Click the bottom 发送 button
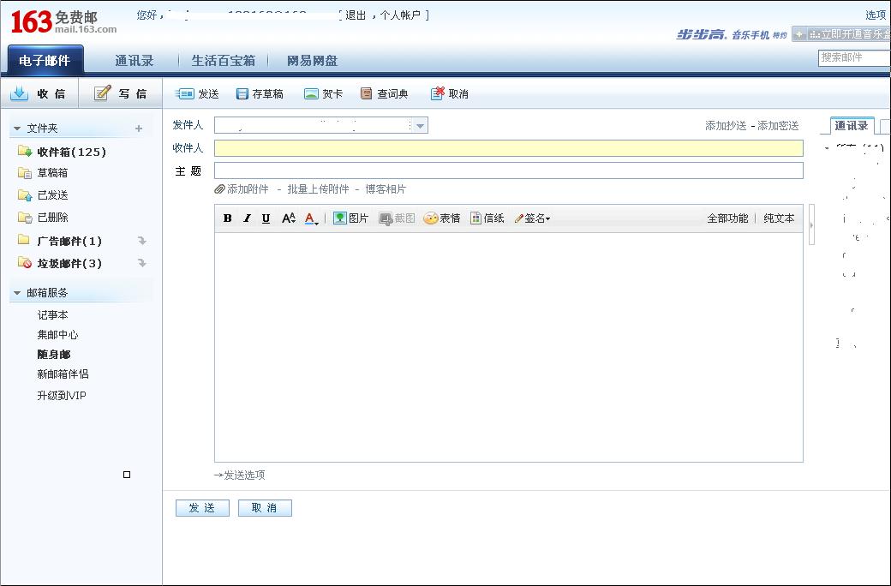Image resolution: width=891 pixels, height=586 pixels. point(202,508)
